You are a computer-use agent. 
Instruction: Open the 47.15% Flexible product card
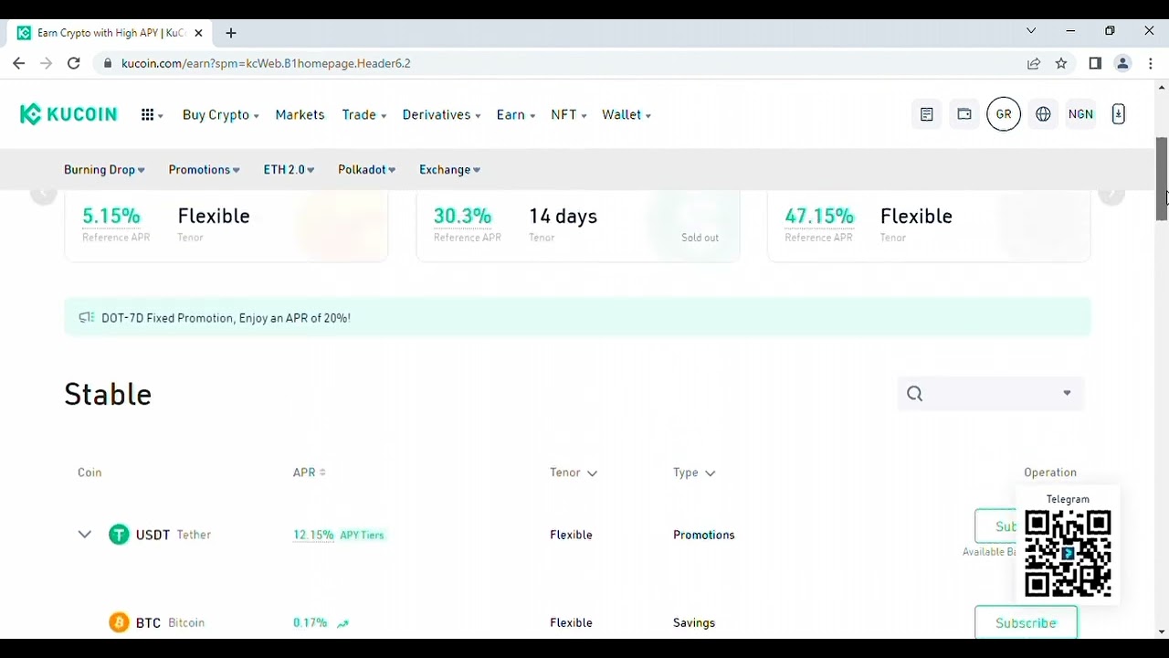click(x=929, y=227)
